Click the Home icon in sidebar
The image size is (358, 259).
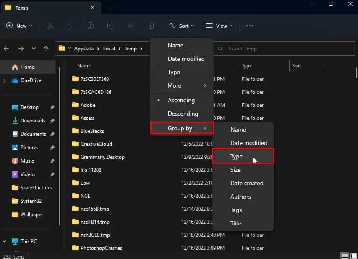(x=15, y=67)
